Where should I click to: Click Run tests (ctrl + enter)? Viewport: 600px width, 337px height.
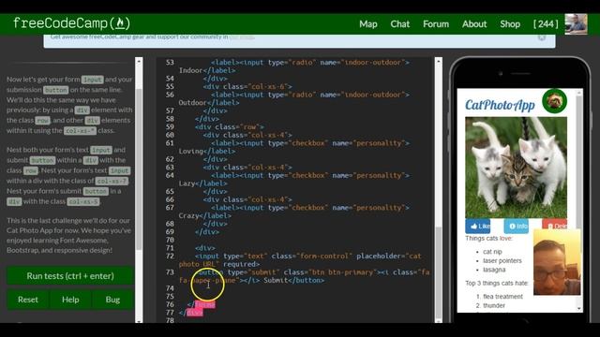[70, 276]
